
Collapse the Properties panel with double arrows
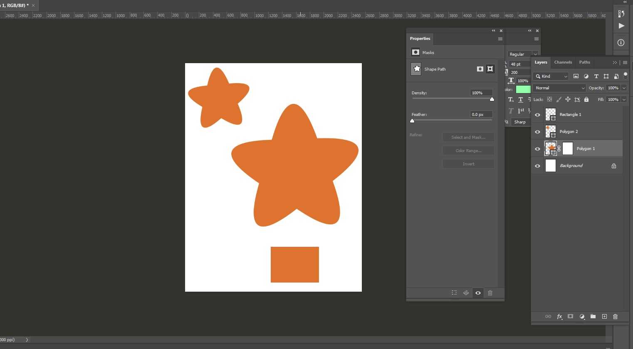[x=494, y=31]
